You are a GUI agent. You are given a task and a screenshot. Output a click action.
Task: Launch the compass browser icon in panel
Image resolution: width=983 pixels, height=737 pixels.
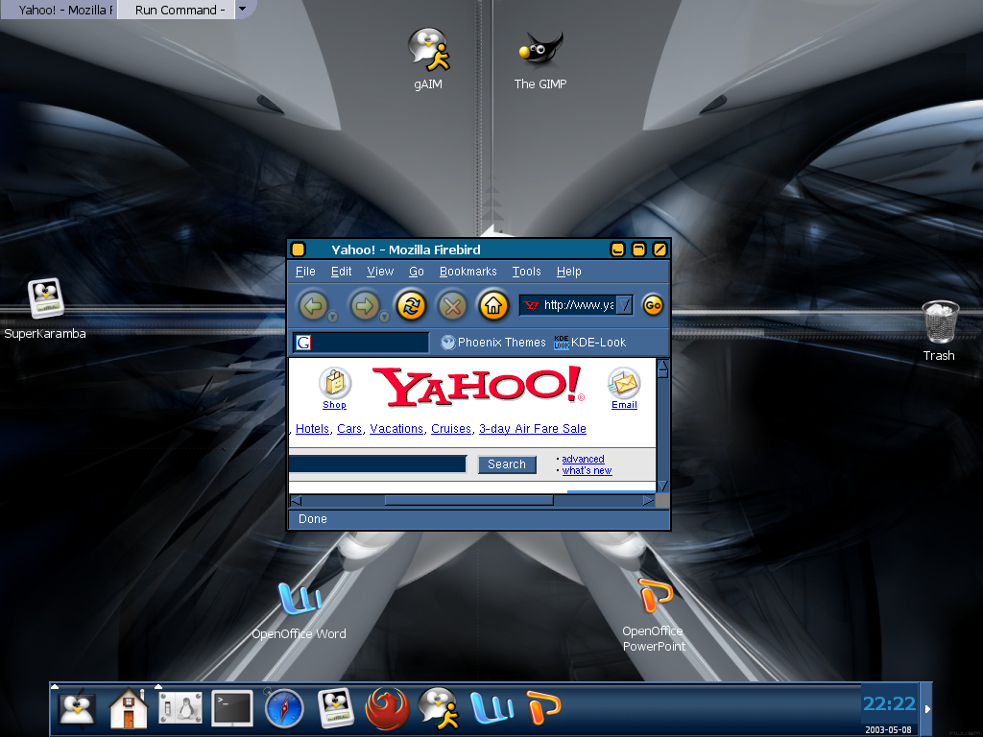284,708
